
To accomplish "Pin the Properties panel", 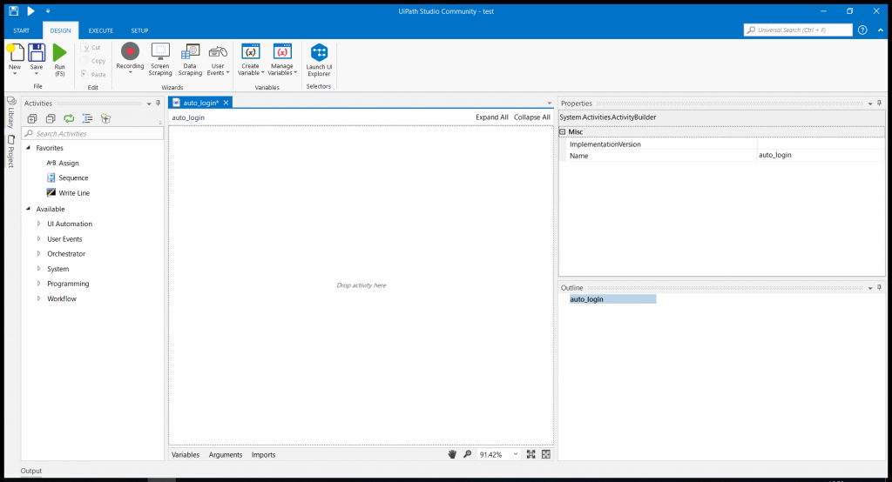I will 880,104.
